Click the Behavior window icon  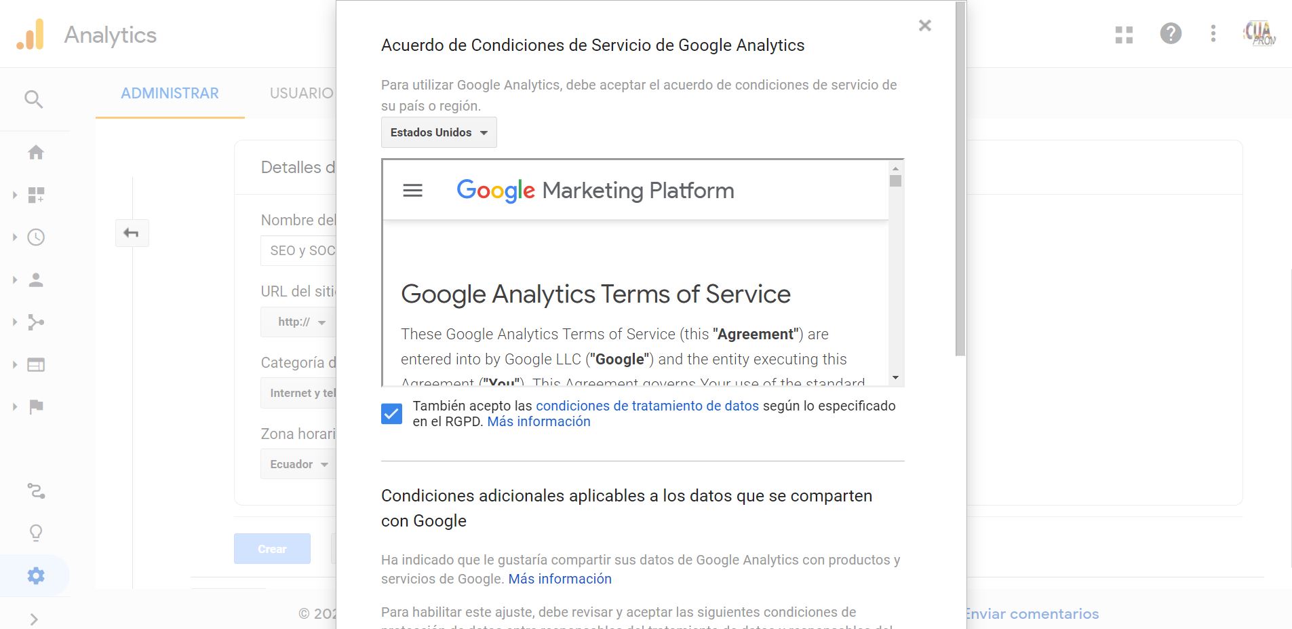(36, 365)
